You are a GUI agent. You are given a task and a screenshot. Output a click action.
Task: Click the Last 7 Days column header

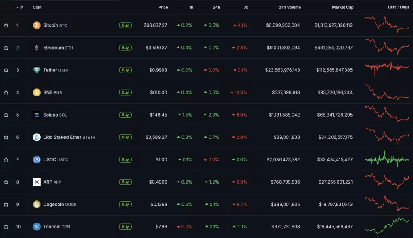coord(398,7)
